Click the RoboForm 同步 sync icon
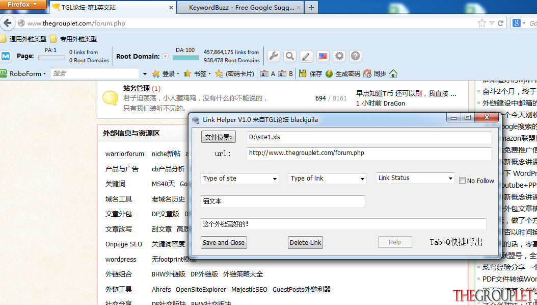Image resolution: width=537 pixels, height=305 pixels. [367, 73]
